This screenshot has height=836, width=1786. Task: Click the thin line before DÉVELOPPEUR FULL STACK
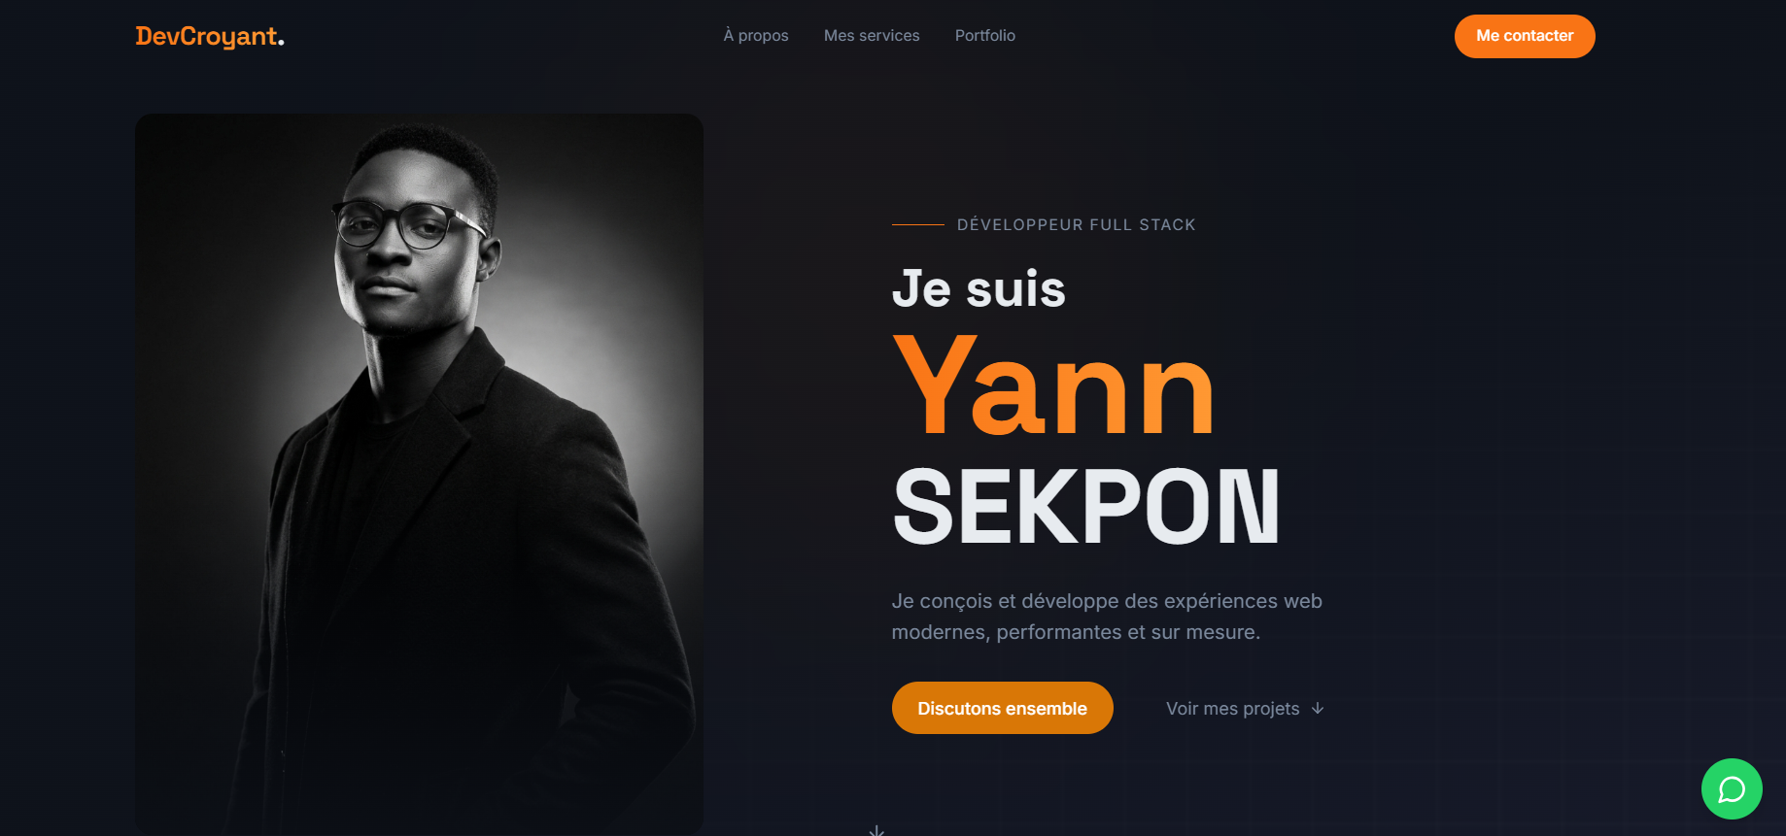click(917, 224)
